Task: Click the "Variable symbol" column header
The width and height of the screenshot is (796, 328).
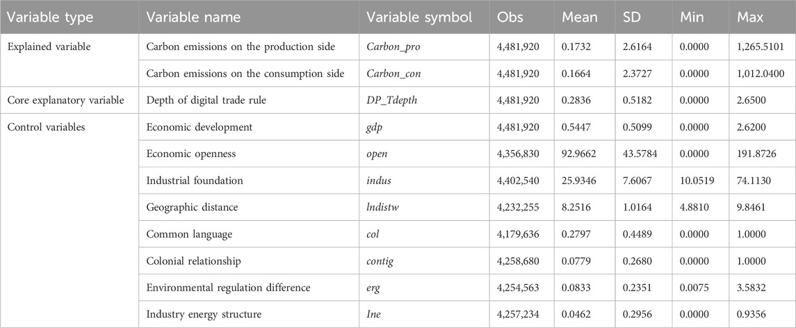Action: 419,16
